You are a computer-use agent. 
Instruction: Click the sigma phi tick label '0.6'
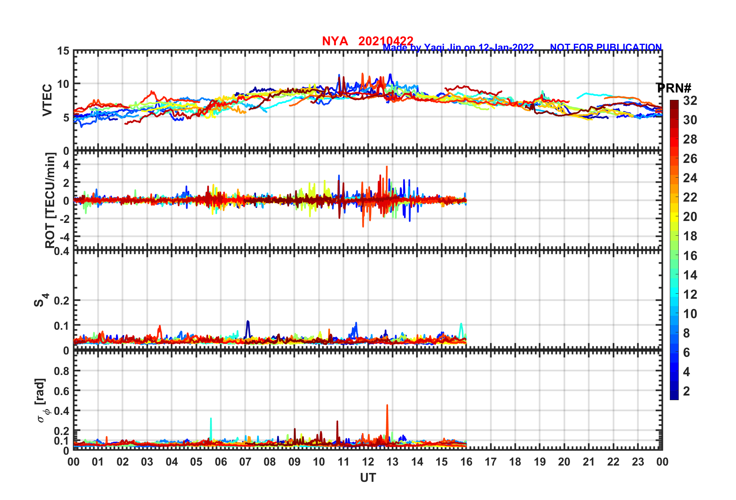click(62, 391)
